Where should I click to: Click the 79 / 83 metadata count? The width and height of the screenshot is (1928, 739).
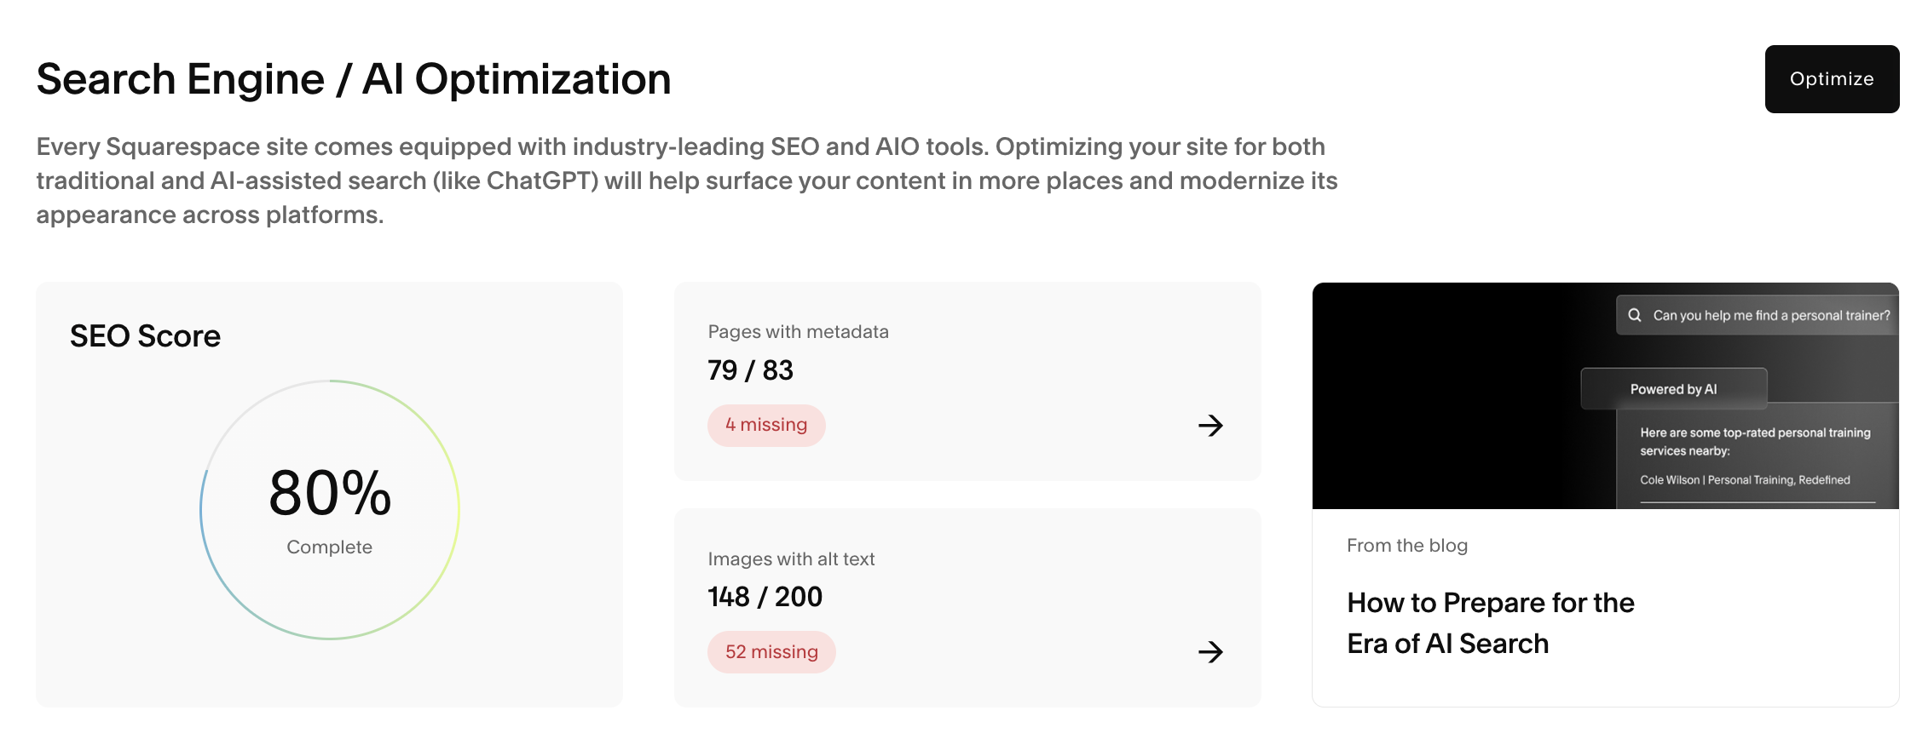click(x=750, y=370)
